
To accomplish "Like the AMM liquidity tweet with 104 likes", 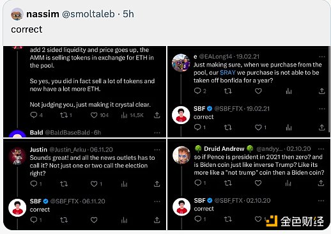I will [x=94, y=115].
